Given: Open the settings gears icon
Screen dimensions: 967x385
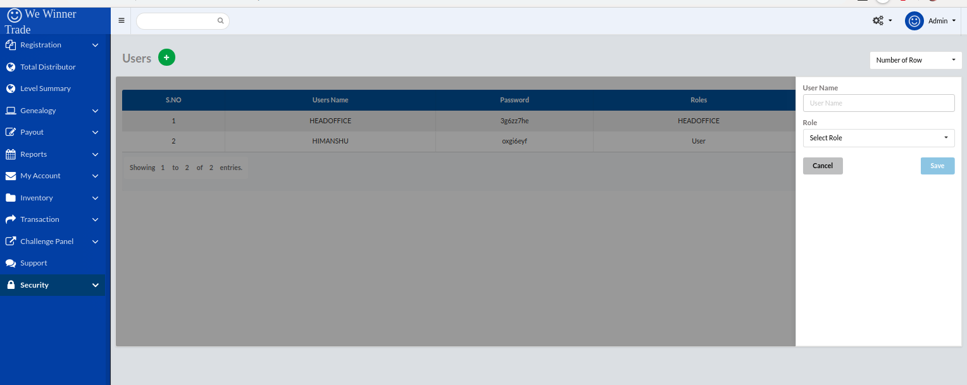Looking at the screenshot, I should [x=878, y=21].
